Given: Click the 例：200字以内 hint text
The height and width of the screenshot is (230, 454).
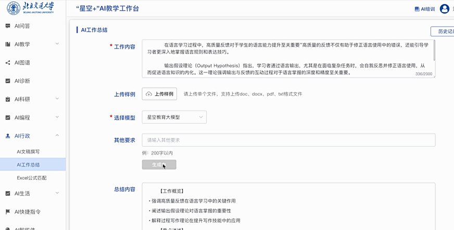Looking at the screenshot, I should [157, 153].
